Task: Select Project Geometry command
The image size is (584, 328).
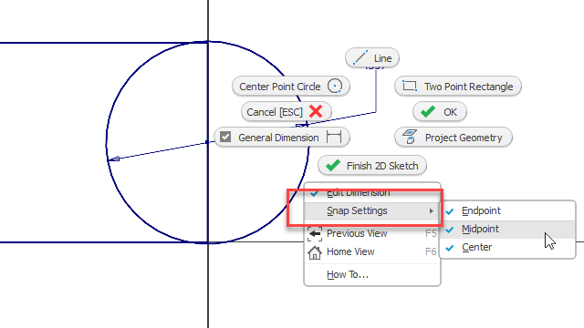Action: click(454, 138)
